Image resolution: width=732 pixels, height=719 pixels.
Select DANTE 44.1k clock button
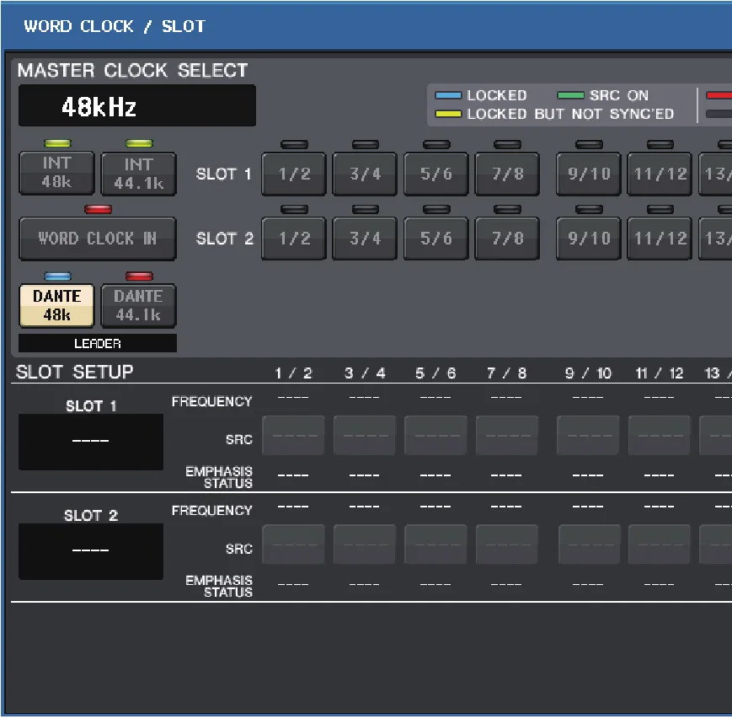139,305
